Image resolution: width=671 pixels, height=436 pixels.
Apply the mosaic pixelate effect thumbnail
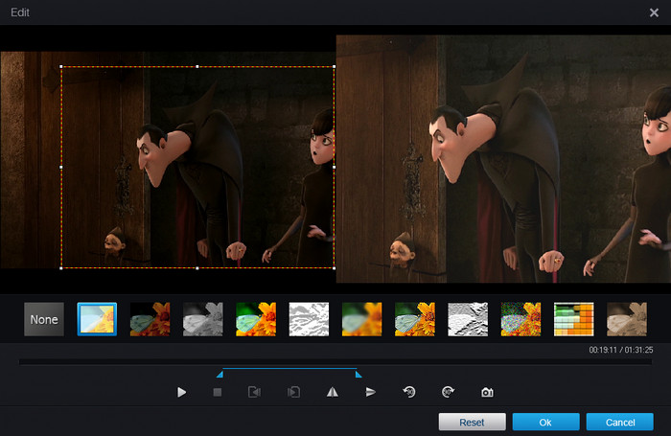574,319
